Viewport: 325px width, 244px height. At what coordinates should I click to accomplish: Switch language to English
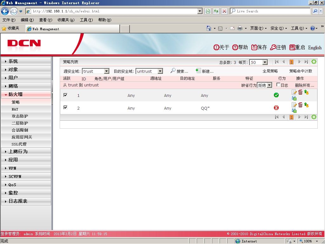pos(315,48)
